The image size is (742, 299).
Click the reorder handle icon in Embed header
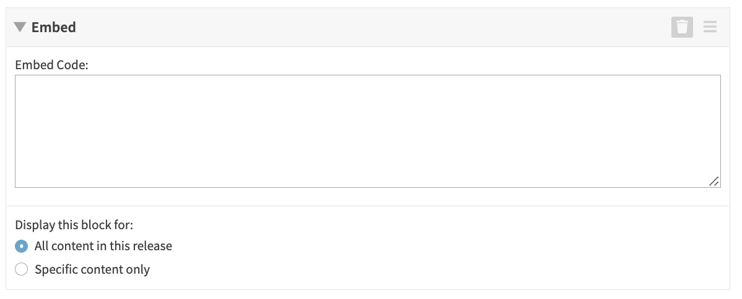(x=710, y=27)
